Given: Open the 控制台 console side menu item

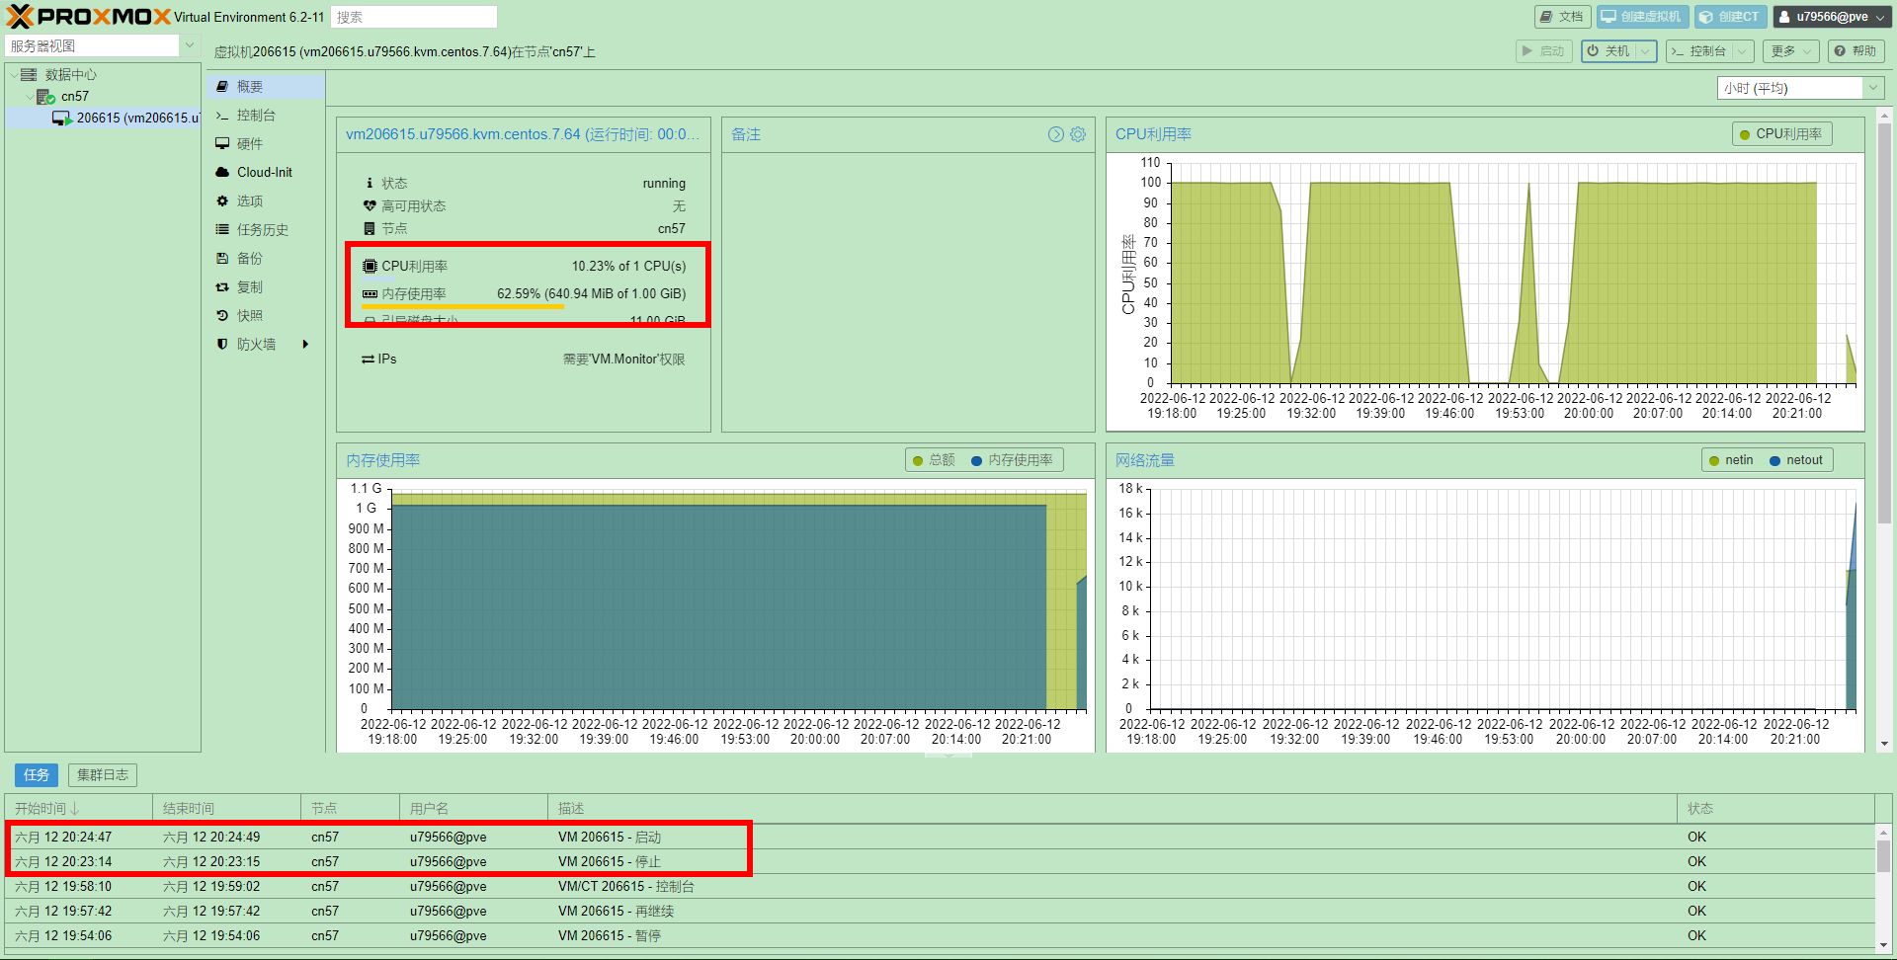Looking at the screenshot, I should (266, 116).
